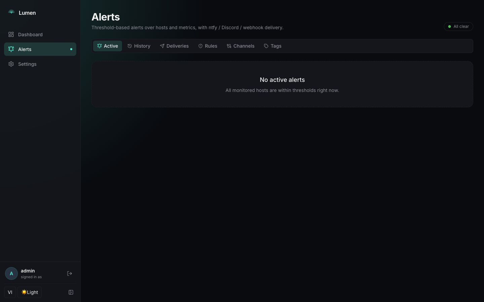Image resolution: width=484 pixels, height=302 pixels.
Task: Switch to the History tab
Action: (x=139, y=46)
